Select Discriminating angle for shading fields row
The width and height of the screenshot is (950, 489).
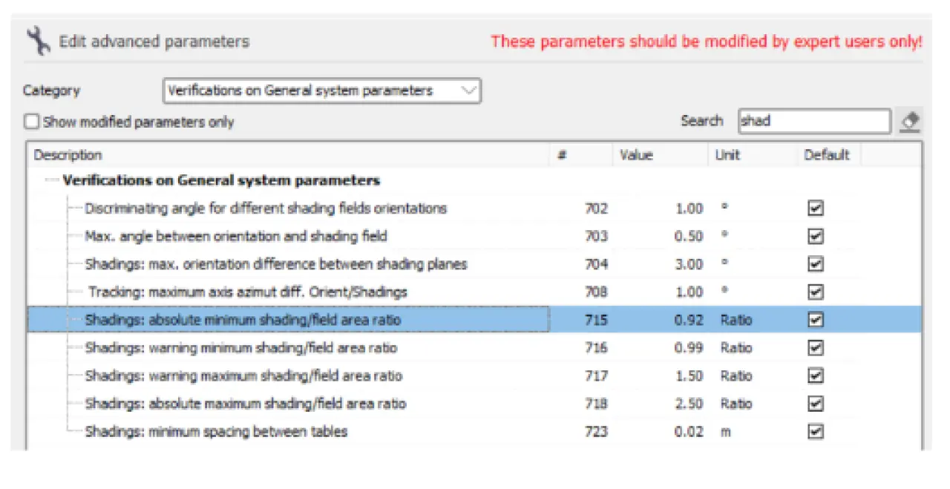265,209
